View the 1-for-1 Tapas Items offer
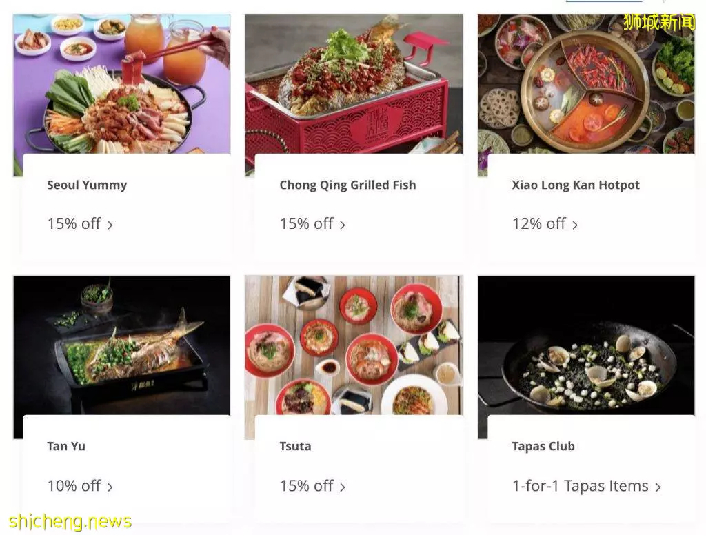 point(581,486)
